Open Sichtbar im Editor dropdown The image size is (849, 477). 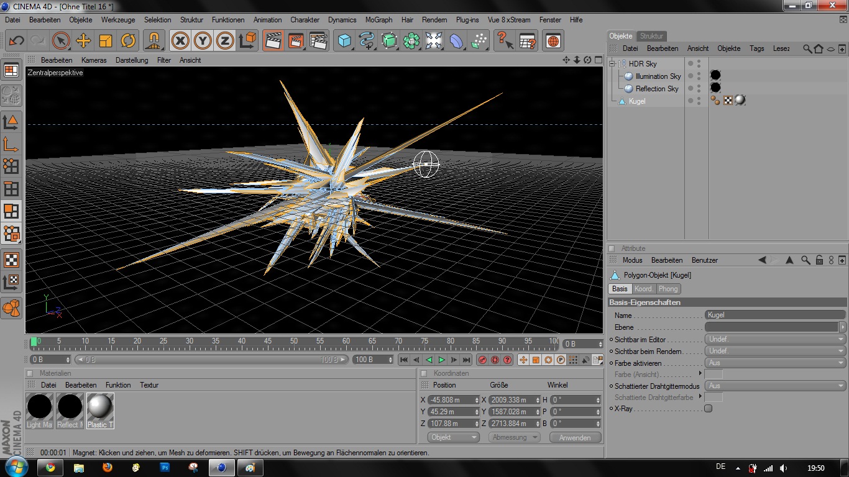(775, 339)
